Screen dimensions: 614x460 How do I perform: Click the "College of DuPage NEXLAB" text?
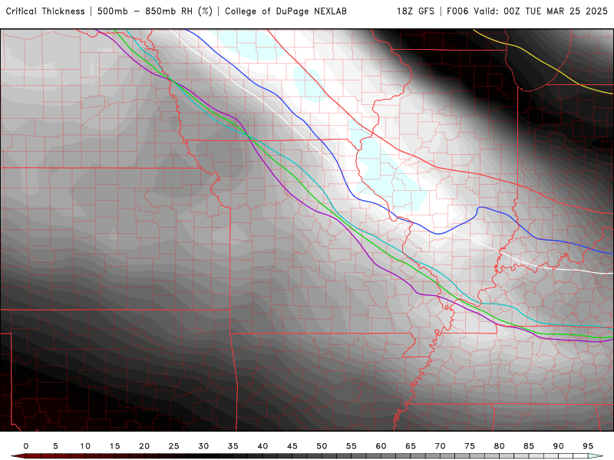(286, 11)
